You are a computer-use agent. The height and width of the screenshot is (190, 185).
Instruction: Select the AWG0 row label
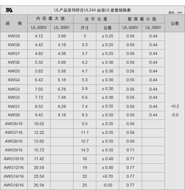point(14,115)
